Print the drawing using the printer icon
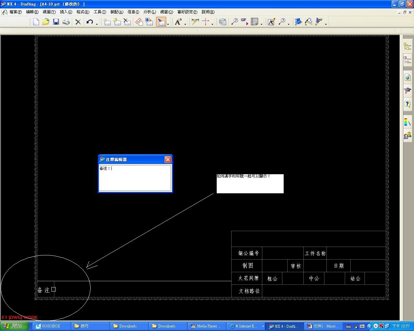Screen dimensions: 414x331 (x=66, y=22)
